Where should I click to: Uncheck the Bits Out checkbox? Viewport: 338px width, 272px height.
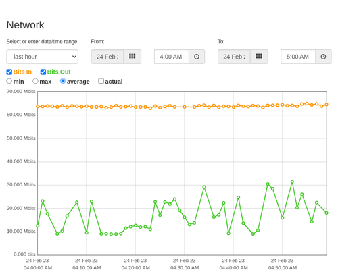tap(43, 72)
